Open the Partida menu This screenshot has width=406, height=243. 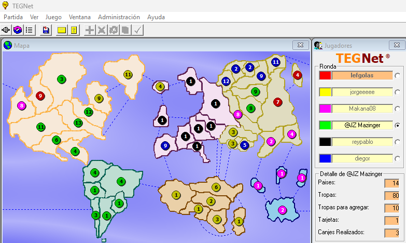pyautogui.click(x=13, y=17)
